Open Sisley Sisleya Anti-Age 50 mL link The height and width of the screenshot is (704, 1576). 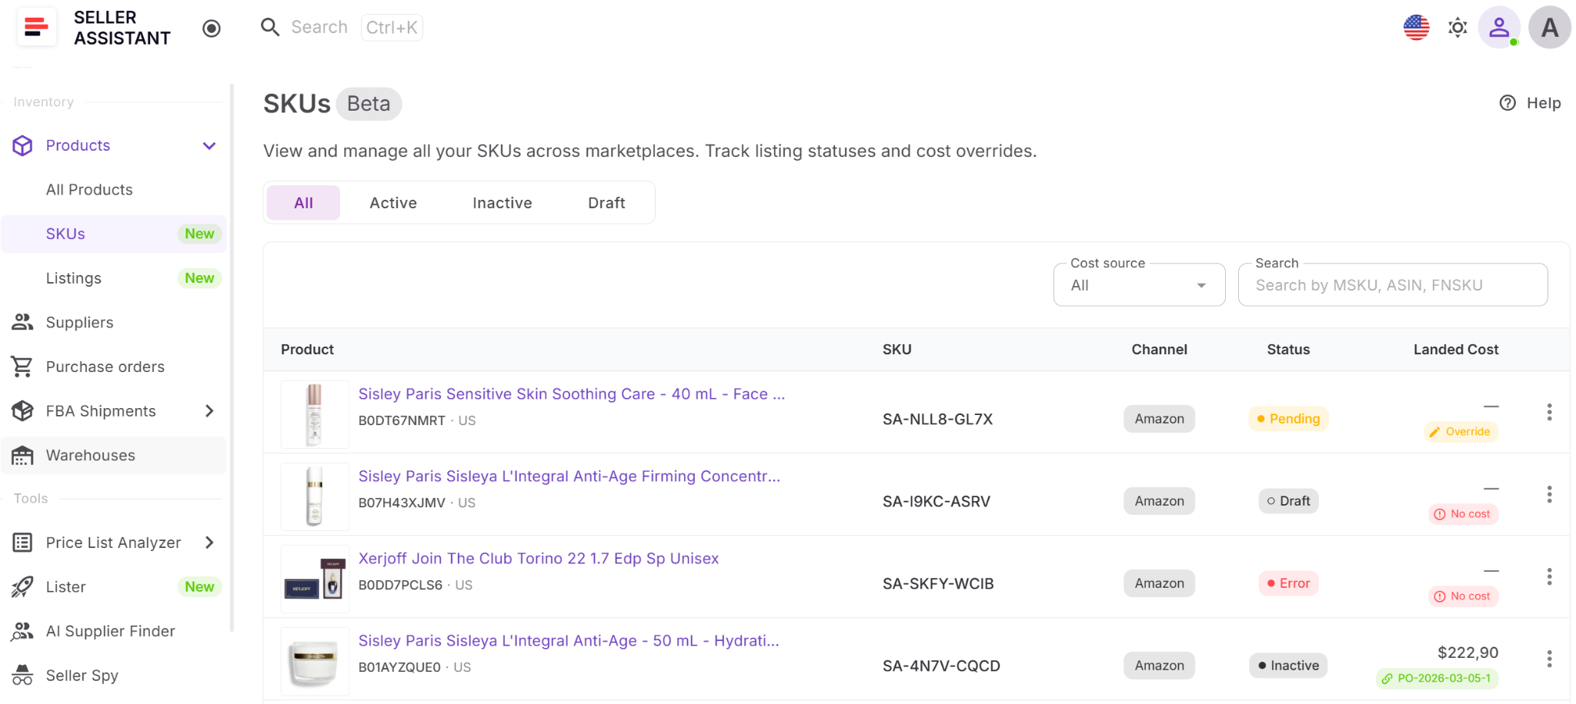click(x=569, y=641)
